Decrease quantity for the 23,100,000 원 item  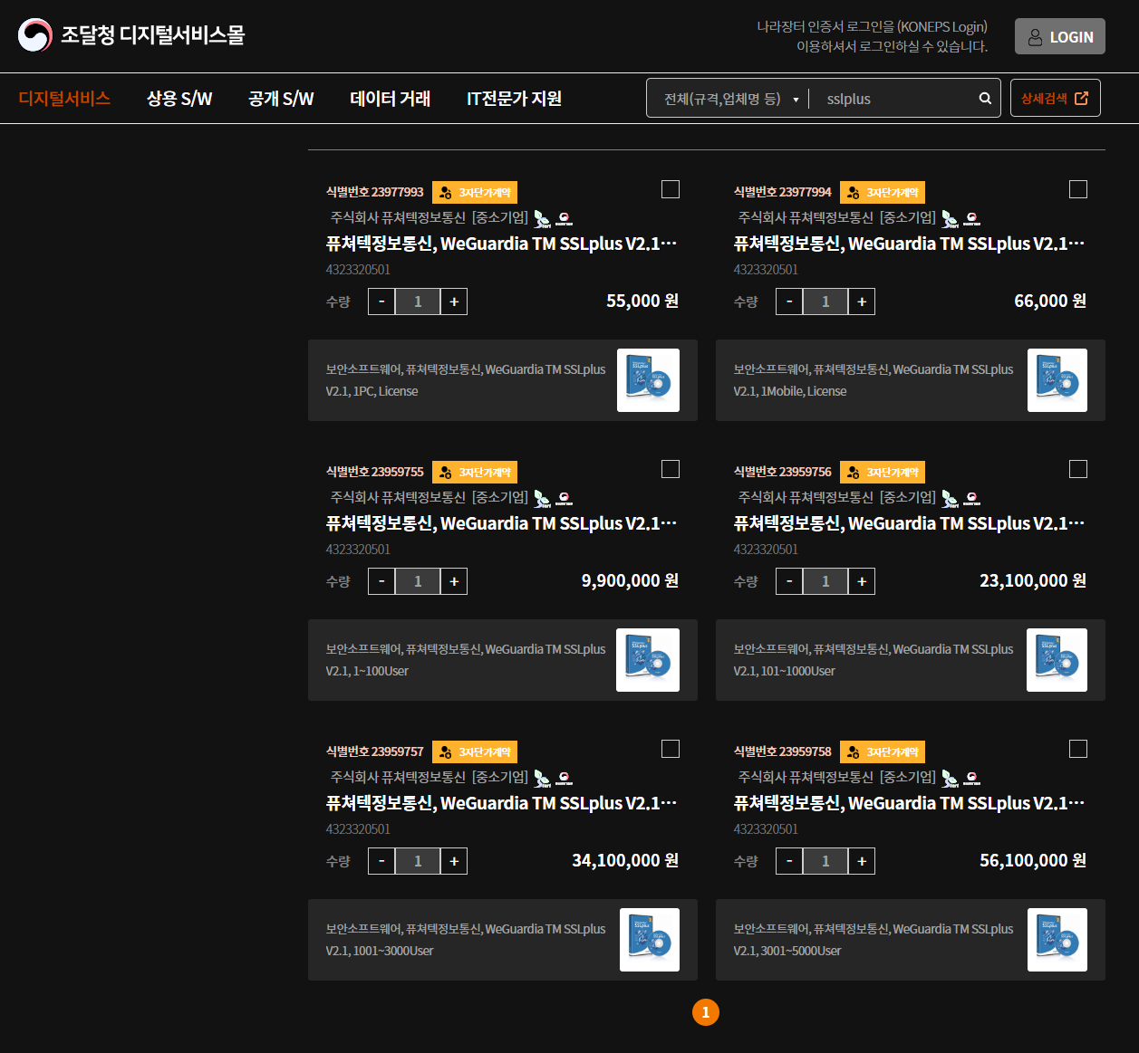(x=789, y=581)
